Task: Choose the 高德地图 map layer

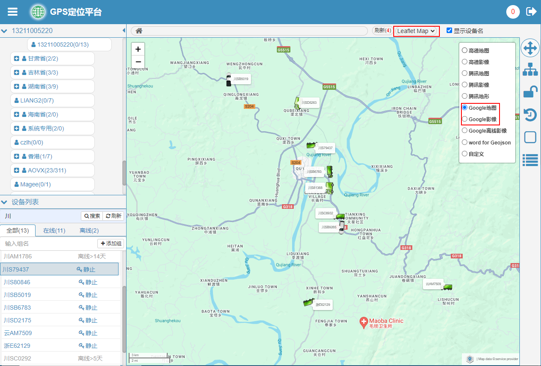Action: coord(465,50)
